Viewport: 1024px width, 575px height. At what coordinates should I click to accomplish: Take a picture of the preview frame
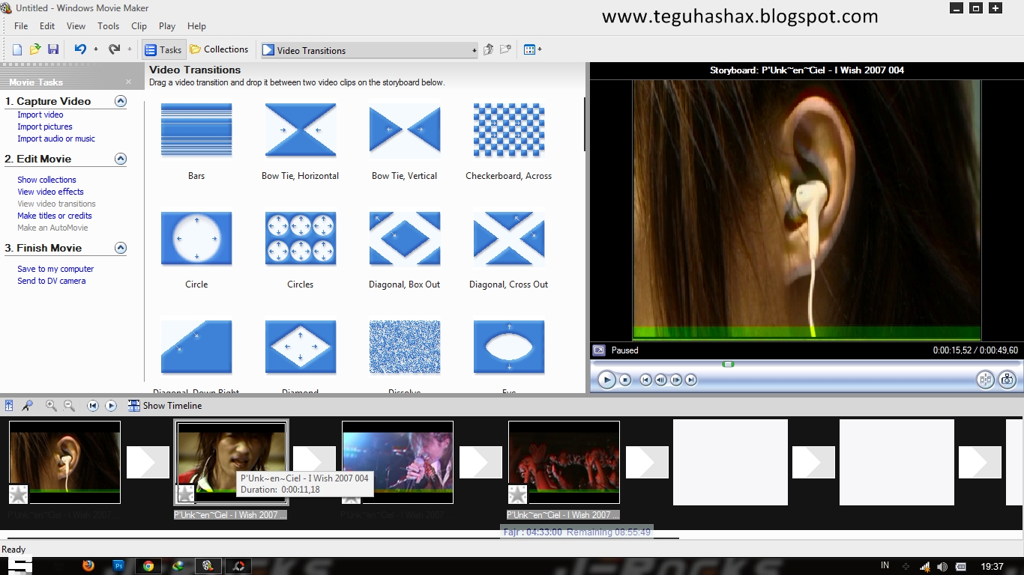pyautogui.click(x=1007, y=380)
